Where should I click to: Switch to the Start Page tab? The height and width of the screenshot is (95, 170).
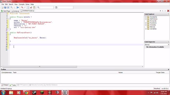pos(5,11)
